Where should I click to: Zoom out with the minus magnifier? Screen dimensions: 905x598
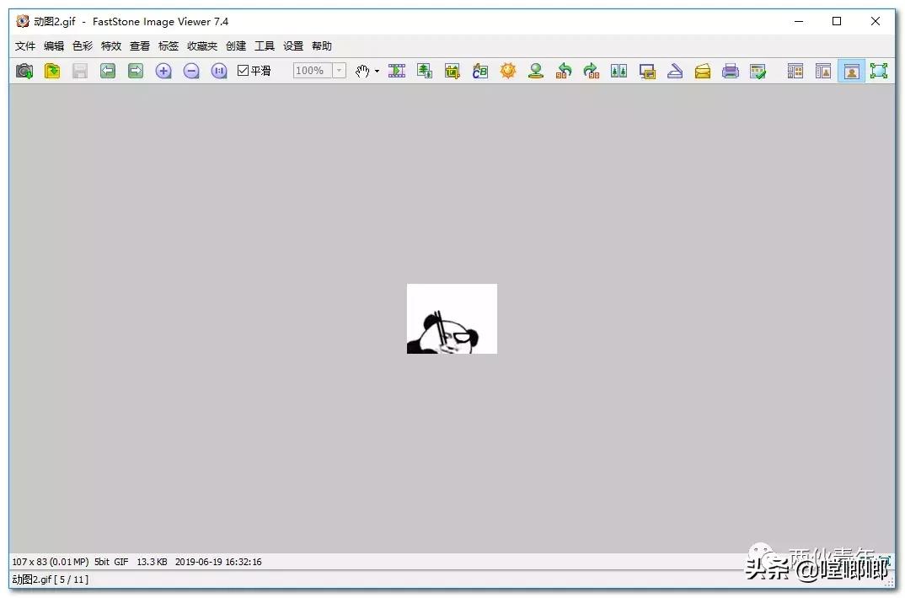coord(191,71)
